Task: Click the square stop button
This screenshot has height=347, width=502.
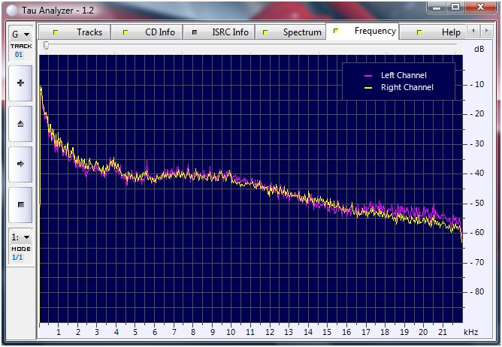Action: tap(20, 204)
